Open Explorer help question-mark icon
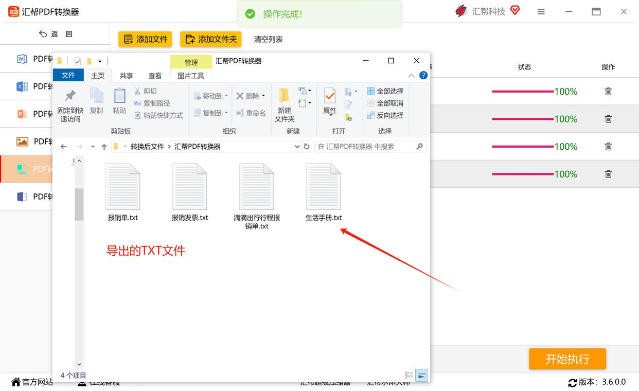The width and height of the screenshot is (639, 391). [x=423, y=75]
